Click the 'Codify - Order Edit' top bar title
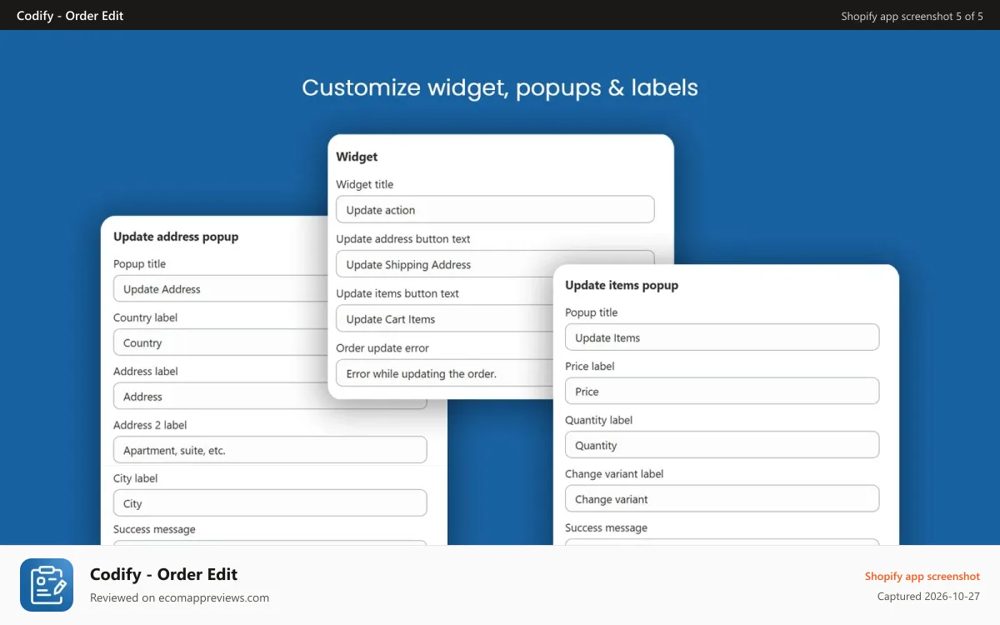The image size is (1000, 625). 70,15
